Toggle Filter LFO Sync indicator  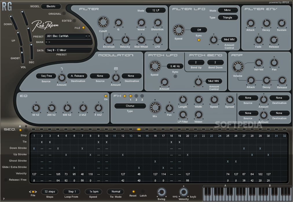tap(199, 40)
